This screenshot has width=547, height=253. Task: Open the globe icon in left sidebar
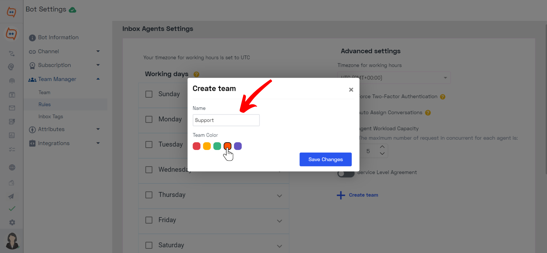click(x=12, y=167)
